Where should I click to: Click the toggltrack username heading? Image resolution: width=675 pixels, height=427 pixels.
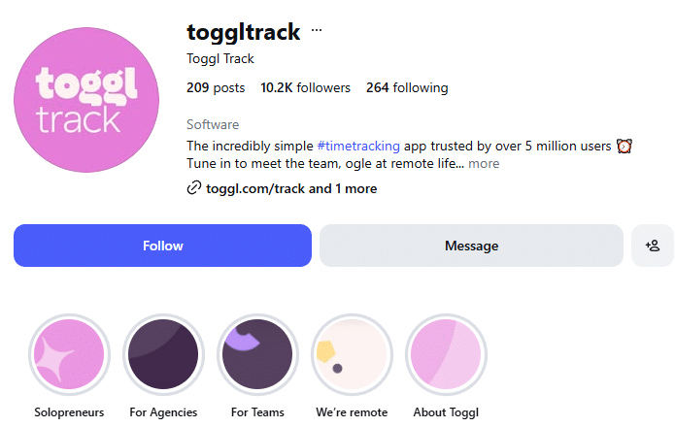[244, 32]
